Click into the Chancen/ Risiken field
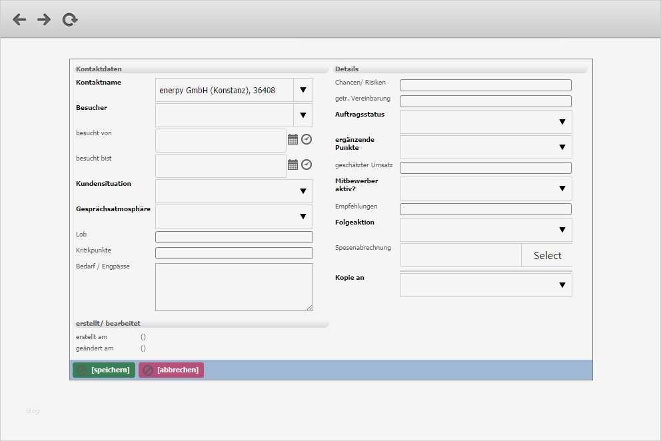This screenshot has width=661, height=441. (x=486, y=85)
